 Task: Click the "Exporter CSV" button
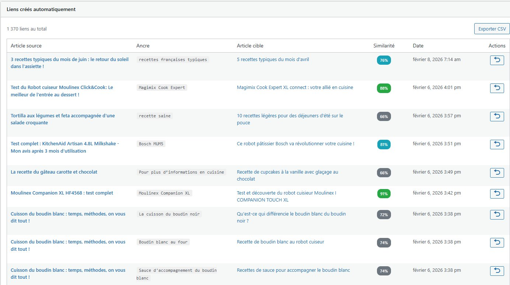tap(492, 28)
